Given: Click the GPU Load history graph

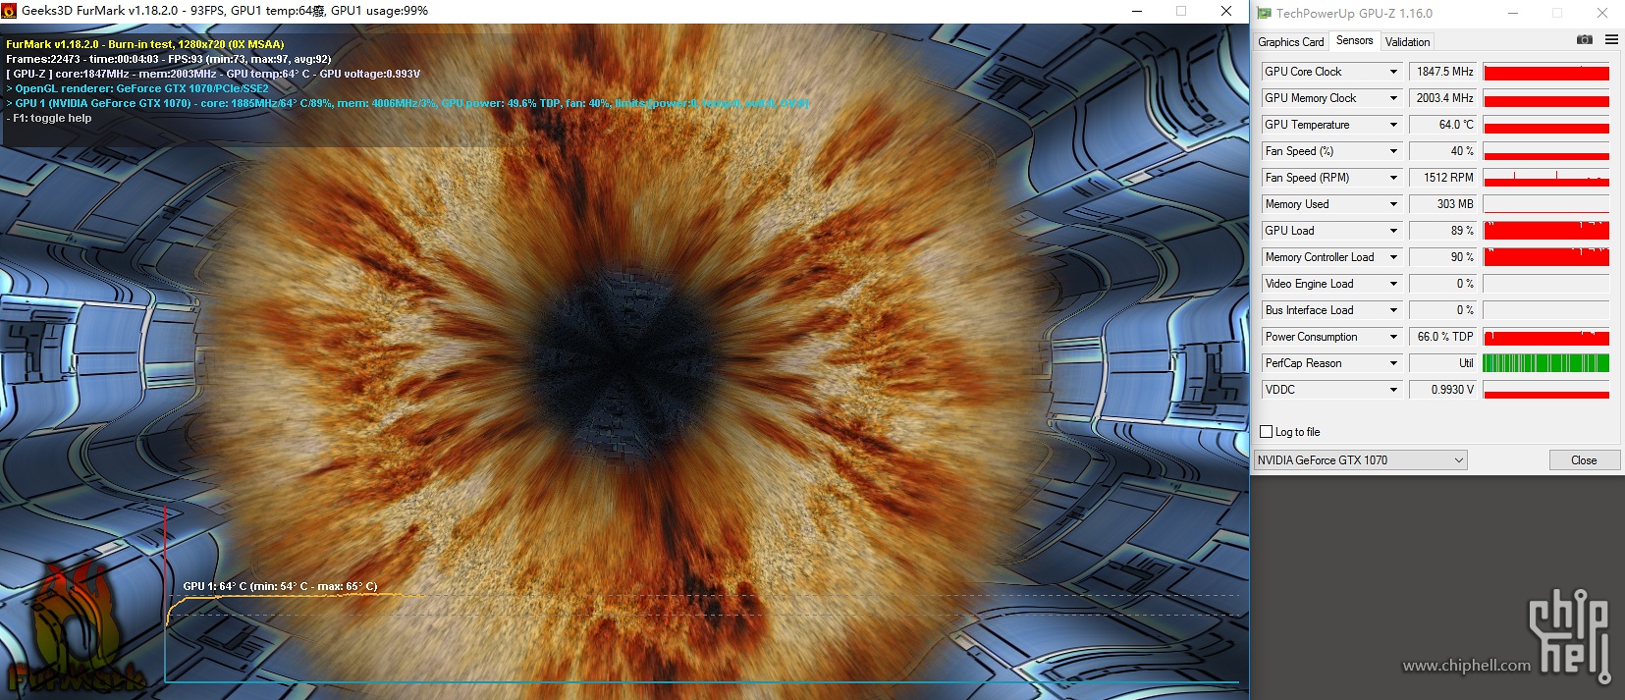Looking at the screenshot, I should (x=1546, y=231).
